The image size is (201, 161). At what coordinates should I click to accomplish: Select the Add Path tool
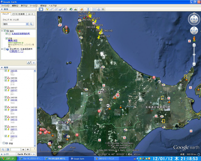tap(56, 9)
